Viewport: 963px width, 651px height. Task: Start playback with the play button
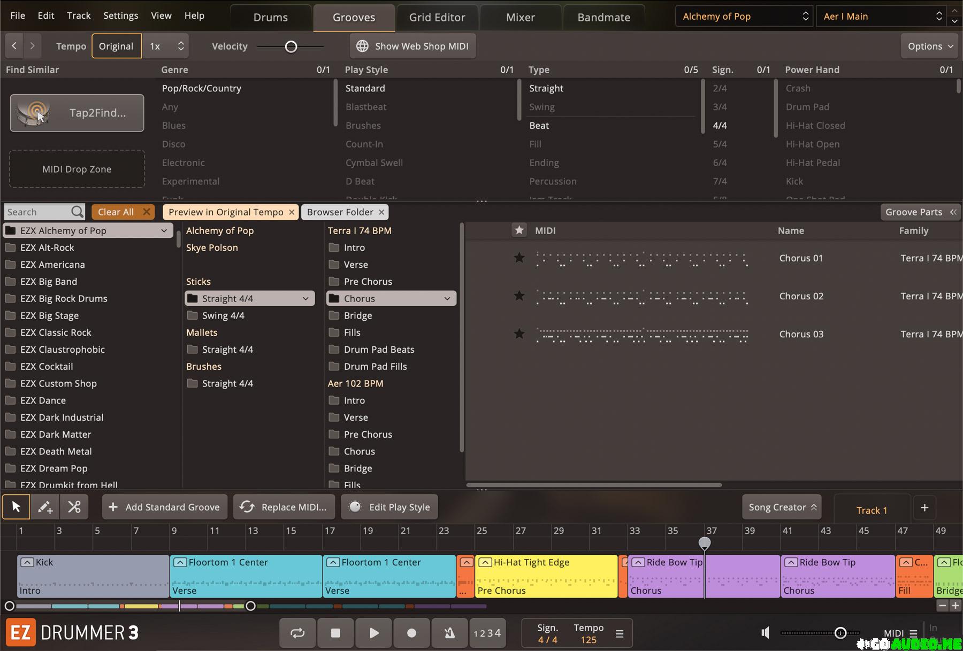click(x=373, y=633)
